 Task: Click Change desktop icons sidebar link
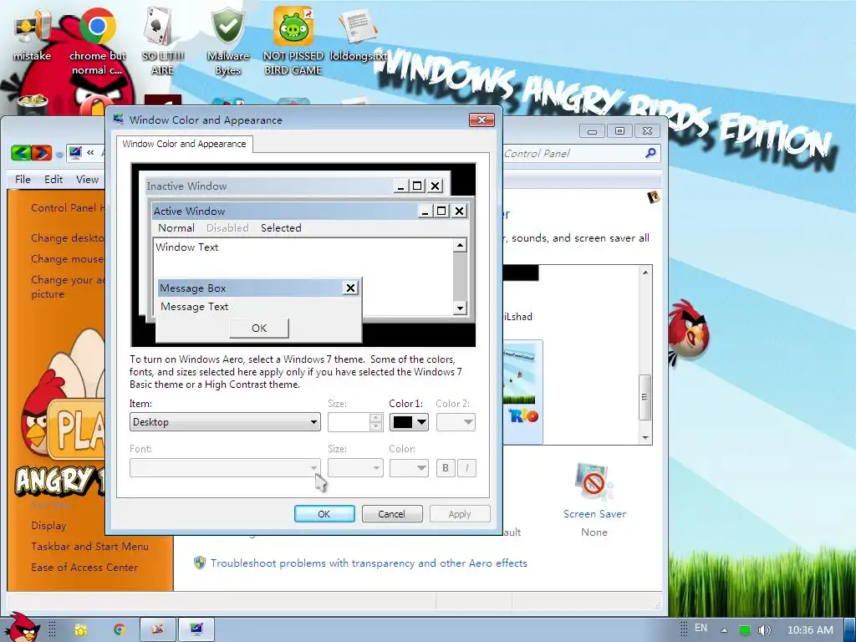click(x=67, y=238)
